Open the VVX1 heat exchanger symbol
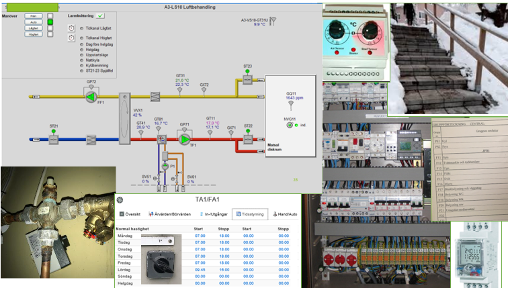This screenshot has height=288, width=508. pyautogui.click(x=125, y=118)
